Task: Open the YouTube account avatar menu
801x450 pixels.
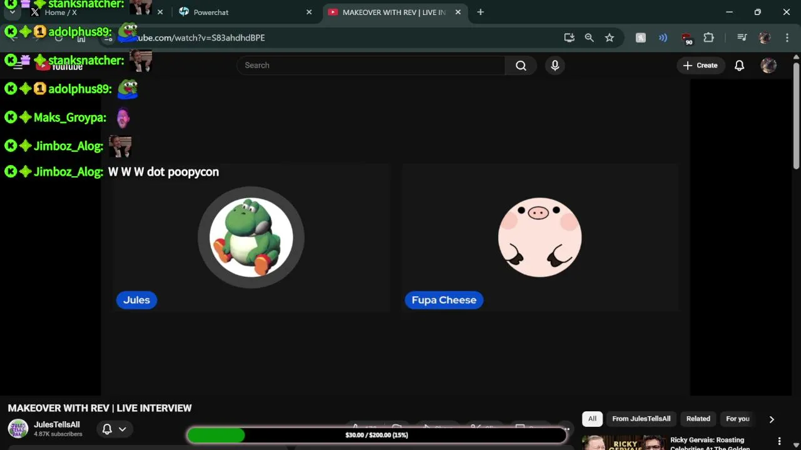Action: (768, 65)
